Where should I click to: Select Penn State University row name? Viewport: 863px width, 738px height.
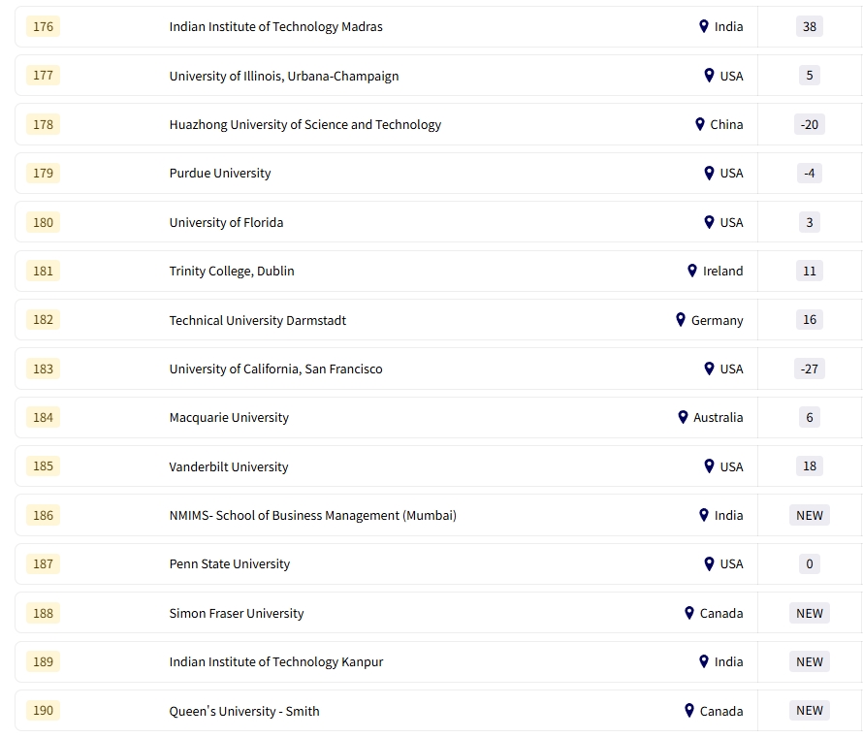[230, 564]
